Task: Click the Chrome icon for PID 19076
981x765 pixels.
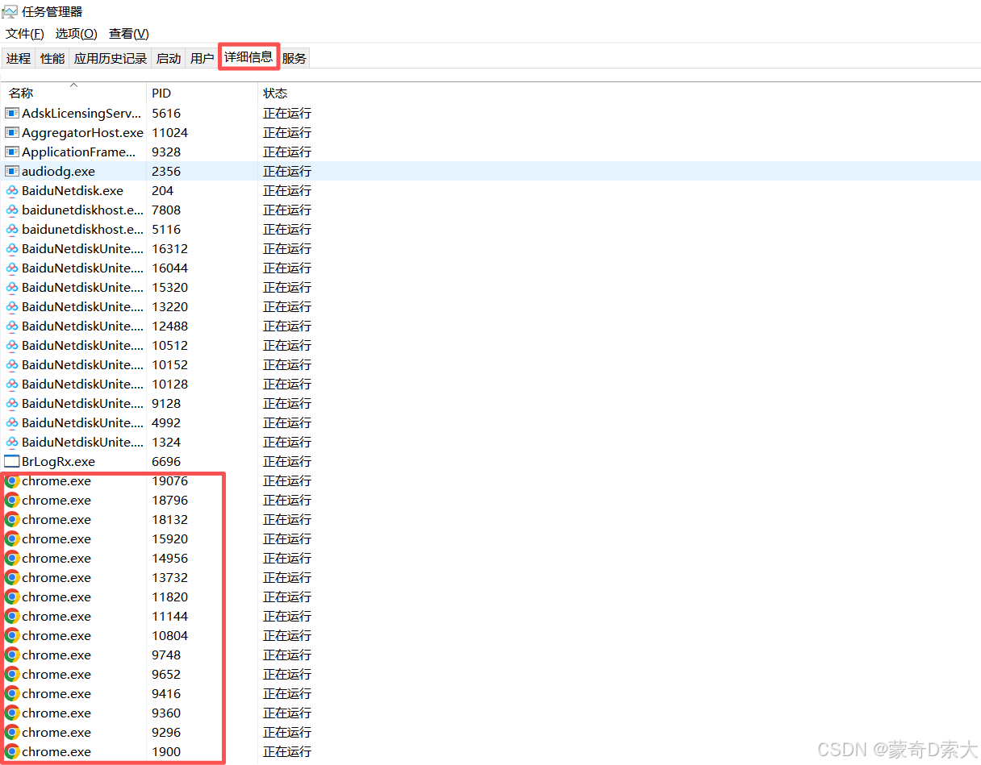Action: (x=12, y=480)
